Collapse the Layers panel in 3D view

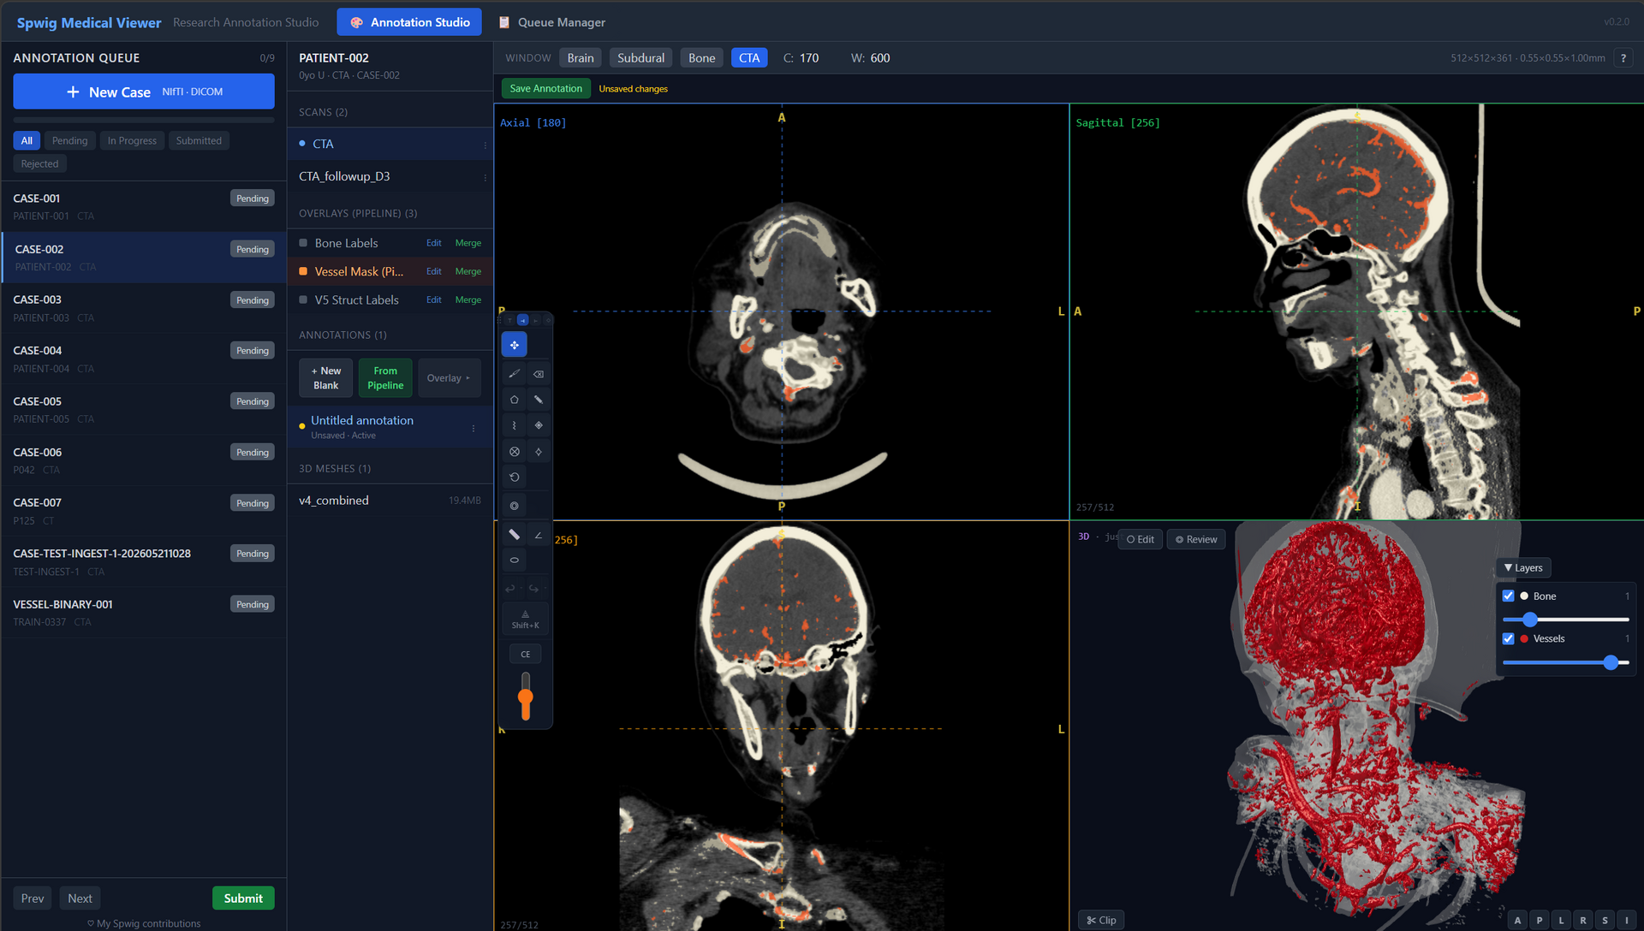click(x=1523, y=568)
